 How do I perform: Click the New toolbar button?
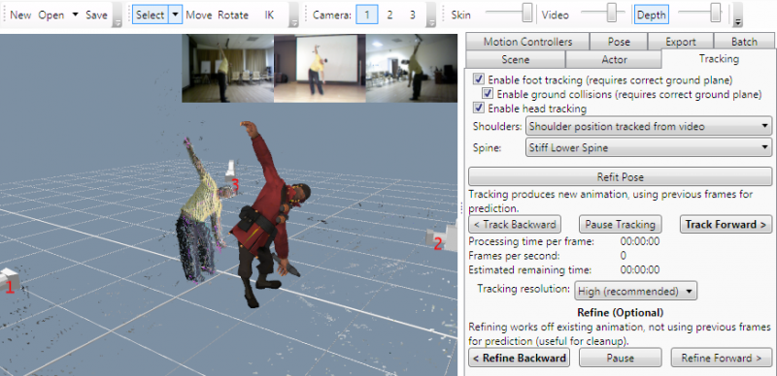click(20, 15)
